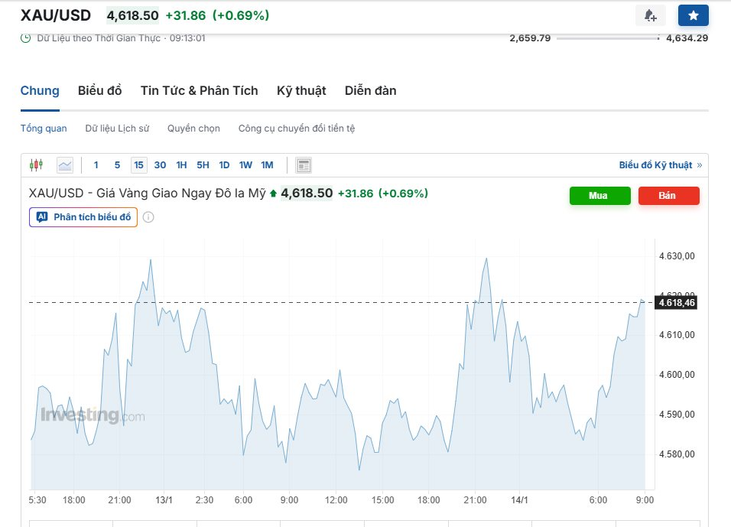Choose the 1M chart interval
The image size is (731, 527).
pos(267,164)
